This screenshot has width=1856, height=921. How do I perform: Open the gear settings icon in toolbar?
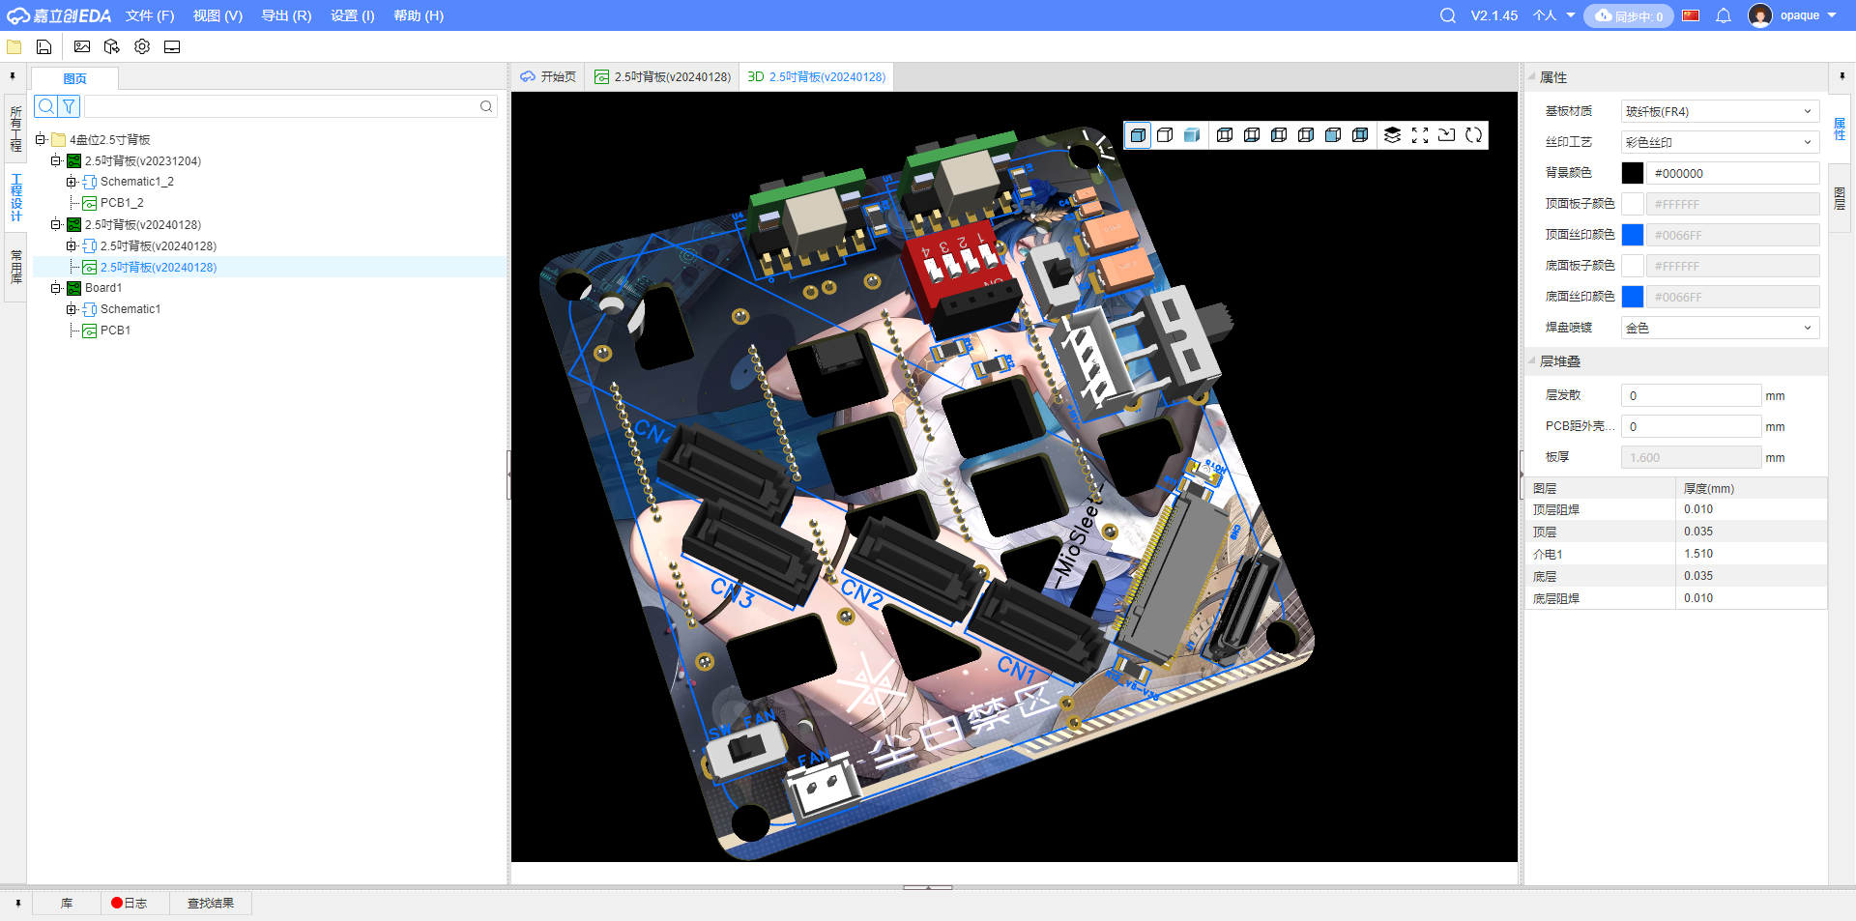(x=142, y=46)
